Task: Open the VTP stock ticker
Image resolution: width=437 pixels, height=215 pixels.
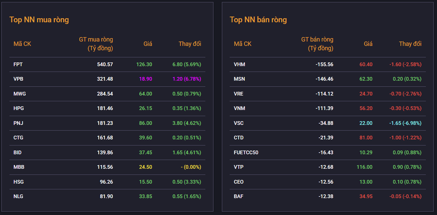Action: coord(238,167)
